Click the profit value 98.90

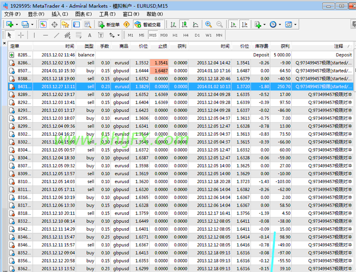point(285,237)
